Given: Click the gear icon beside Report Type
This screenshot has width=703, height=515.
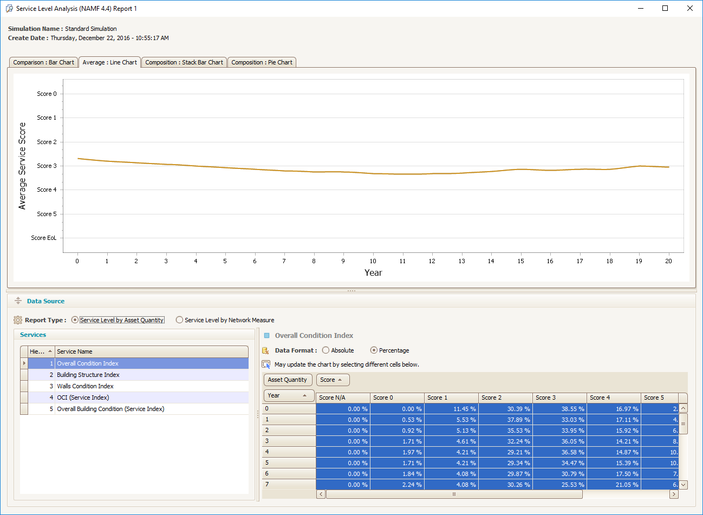Looking at the screenshot, I should (17, 320).
